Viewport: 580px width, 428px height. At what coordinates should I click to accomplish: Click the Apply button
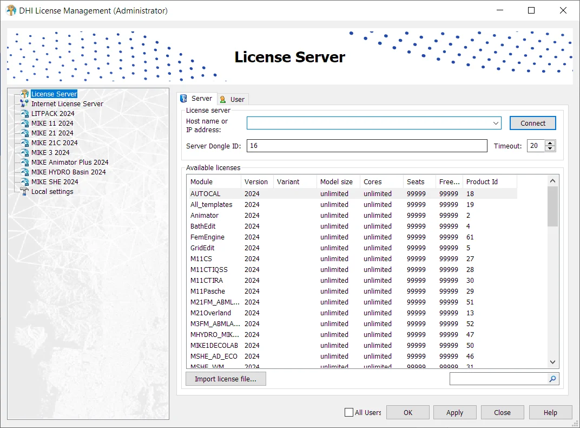point(454,412)
